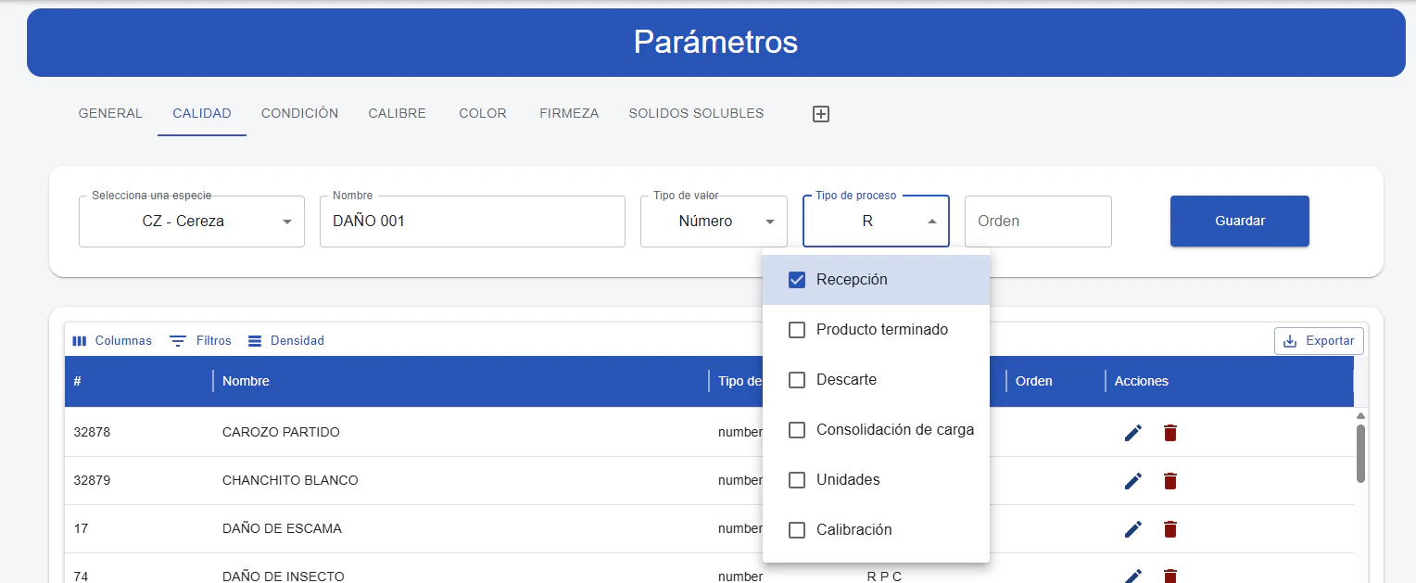Check the Producto terminado option

click(x=876, y=330)
